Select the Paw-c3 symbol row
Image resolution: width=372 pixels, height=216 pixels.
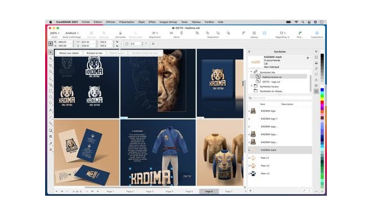[x=280, y=173]
